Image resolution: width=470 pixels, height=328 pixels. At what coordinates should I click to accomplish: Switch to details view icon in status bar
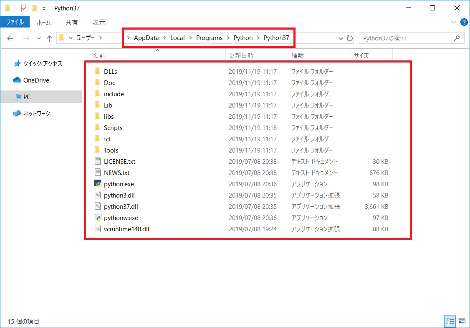coord(450,322)
